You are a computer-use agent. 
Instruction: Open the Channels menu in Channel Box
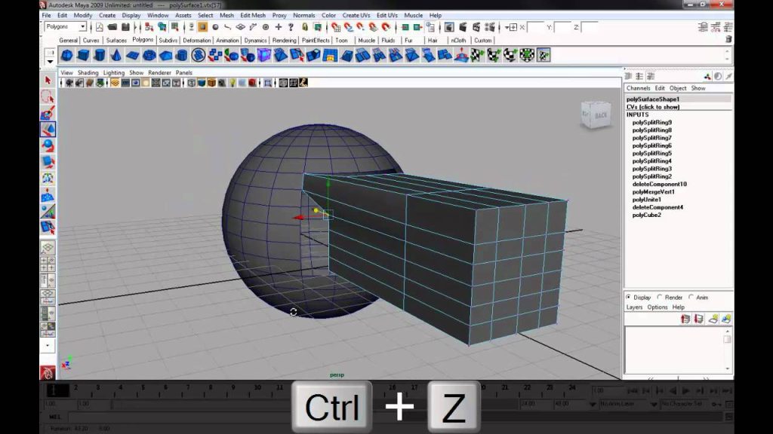point(638,88)
